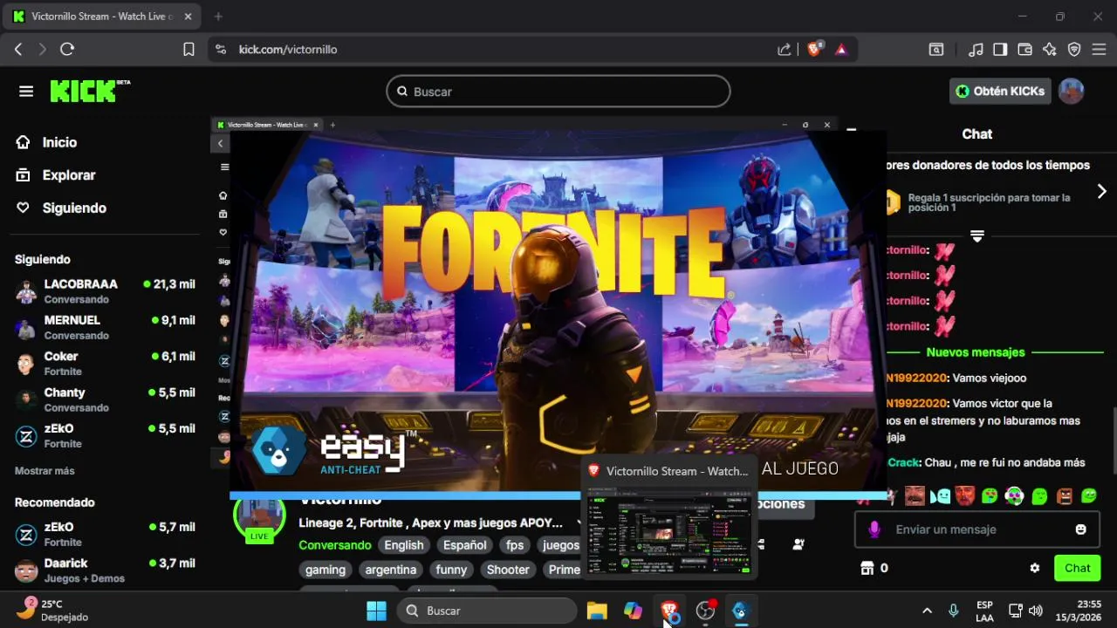Click the Nuevos mensajes chat banner
This screenshot has width=1117, height=628.
(976, 352)
